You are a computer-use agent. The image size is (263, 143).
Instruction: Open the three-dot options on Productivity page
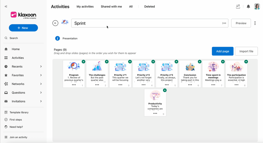155,113
